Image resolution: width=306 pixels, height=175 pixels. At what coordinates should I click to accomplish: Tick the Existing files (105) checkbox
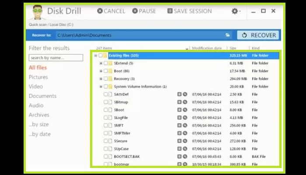[x=101, y=56]
